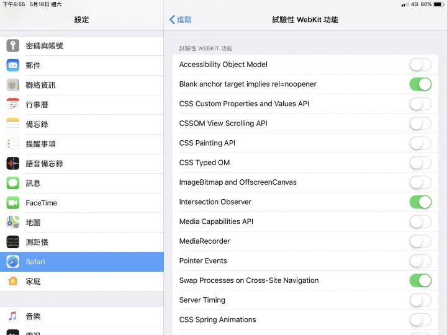Tap the FaceTime camera icon
Viewport: 447px width, 335px height.
[13, 203]
